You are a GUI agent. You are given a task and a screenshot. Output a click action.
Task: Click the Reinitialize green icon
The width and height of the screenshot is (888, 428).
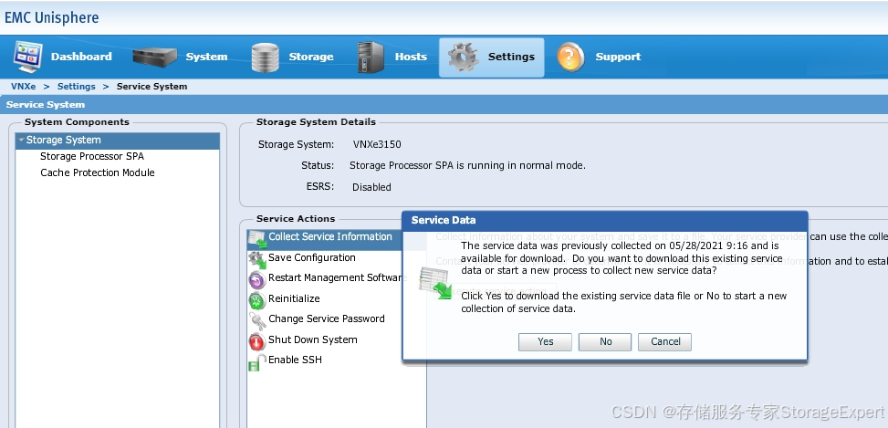tap(257, 300)
